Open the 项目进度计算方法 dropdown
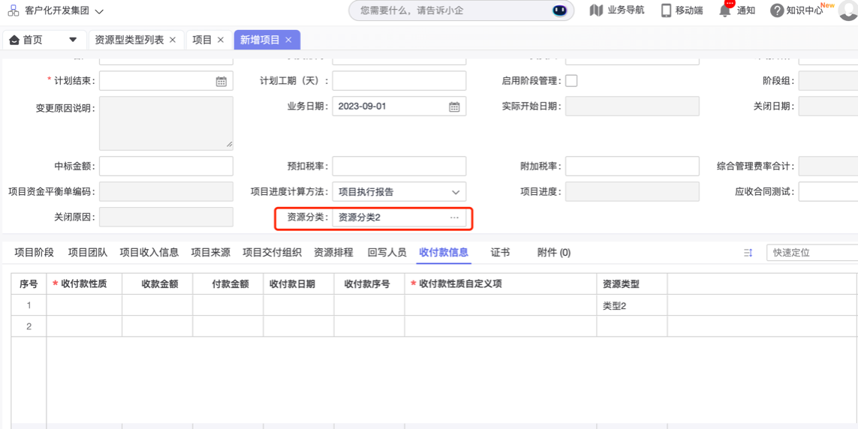 click(455, 192)
